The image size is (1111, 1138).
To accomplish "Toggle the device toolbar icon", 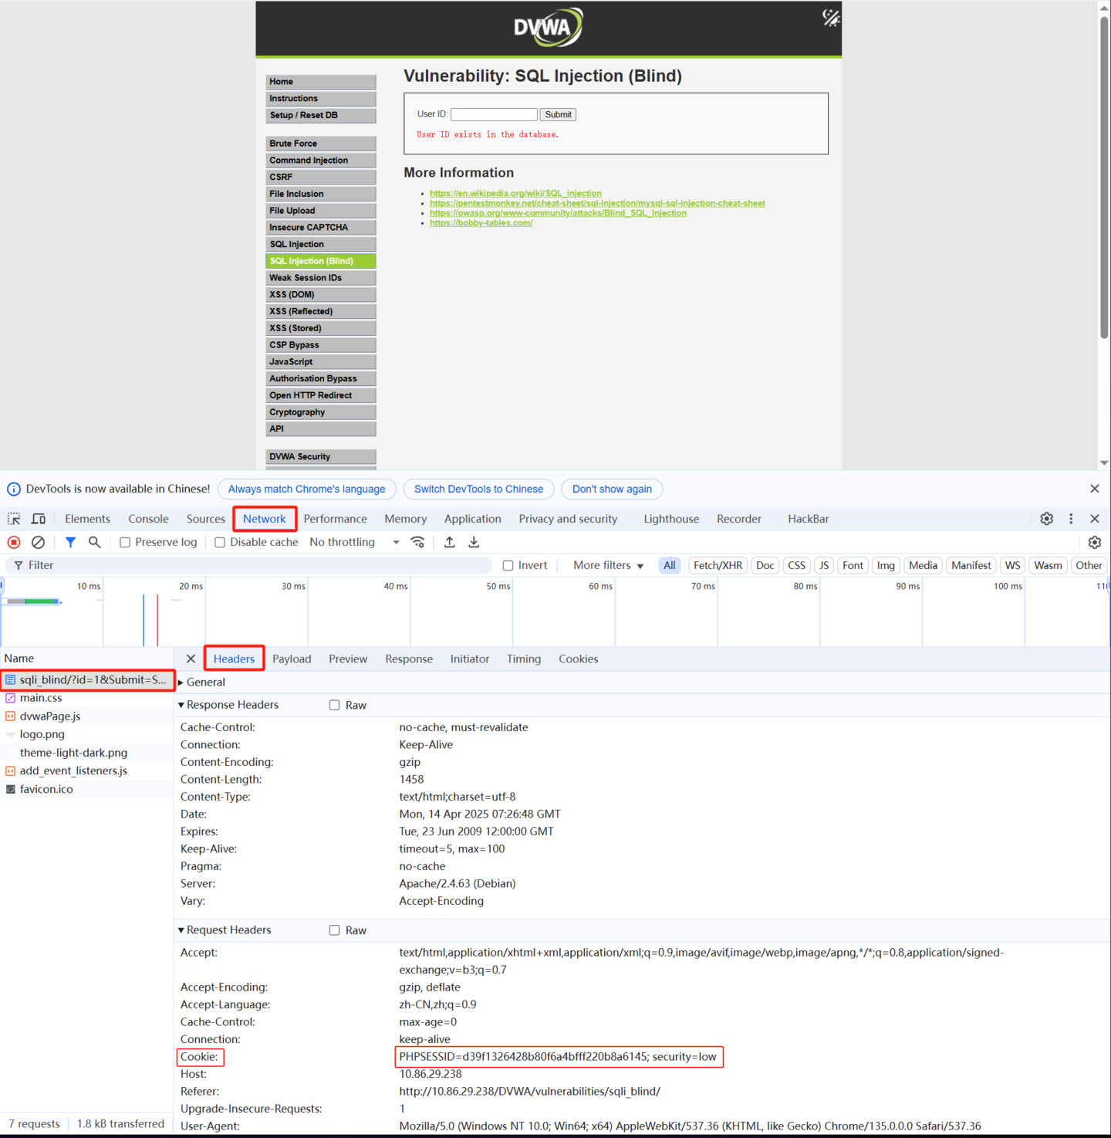I will tap(39, 519).
